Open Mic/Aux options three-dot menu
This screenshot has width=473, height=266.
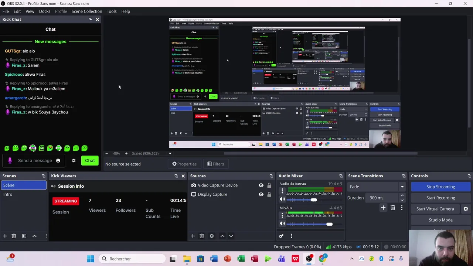[282, 215]
